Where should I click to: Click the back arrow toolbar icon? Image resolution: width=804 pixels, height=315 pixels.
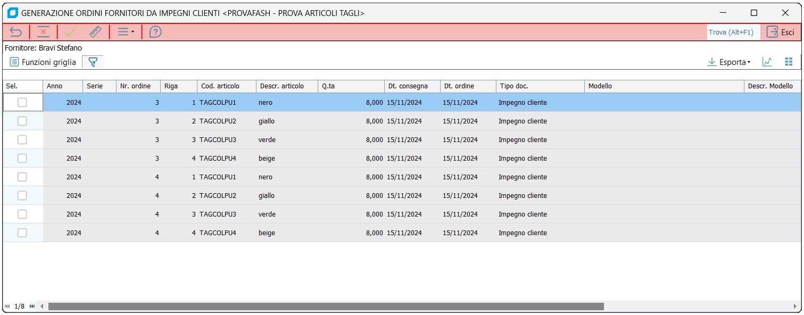16,32
